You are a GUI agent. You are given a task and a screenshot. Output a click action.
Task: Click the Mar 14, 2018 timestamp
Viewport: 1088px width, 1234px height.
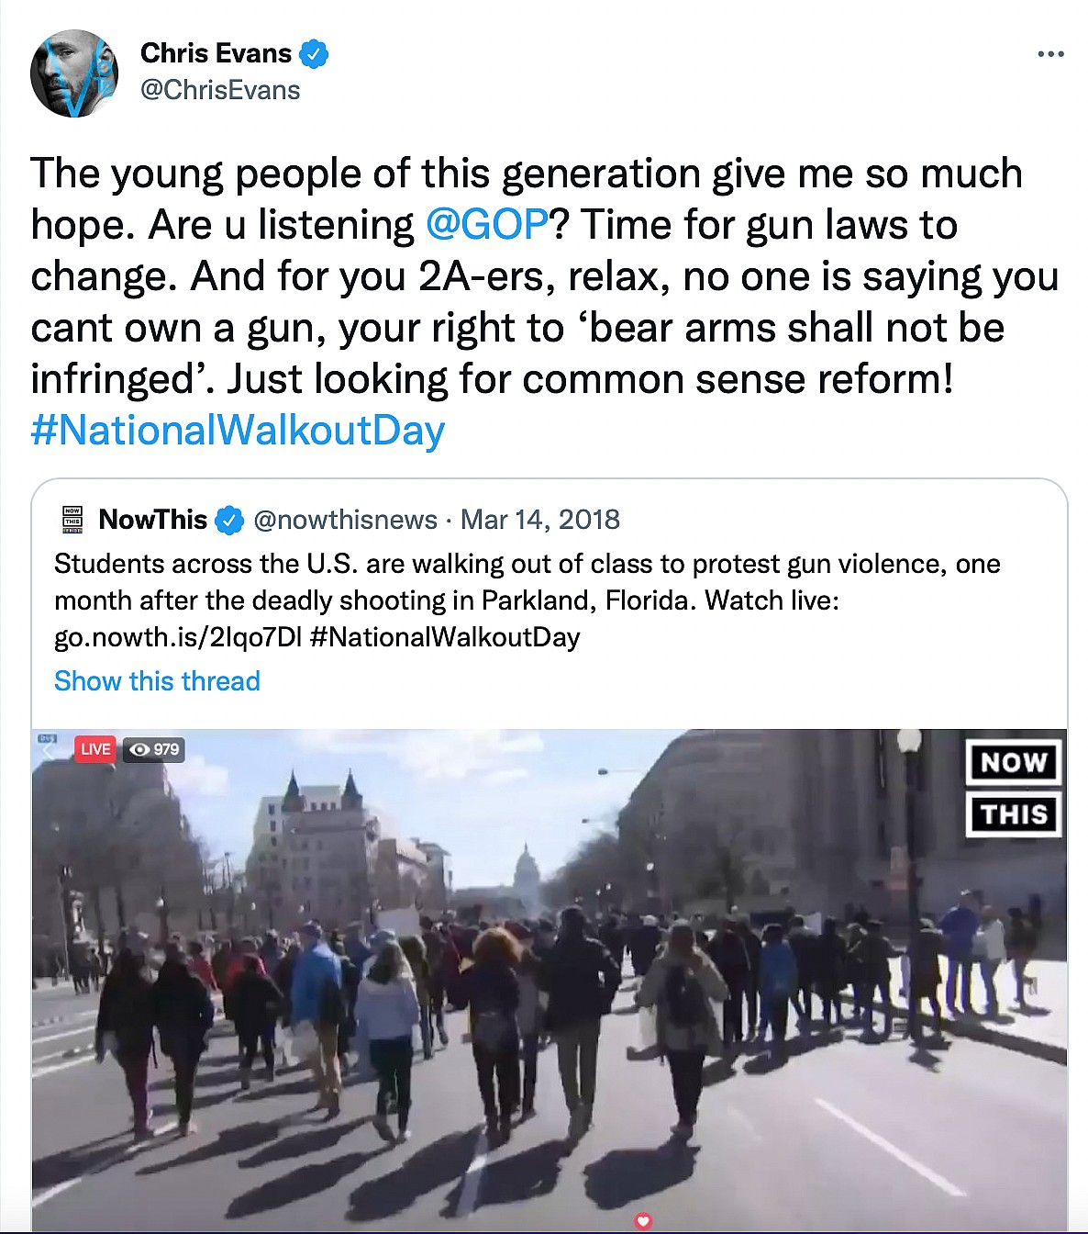pos(539,520)
